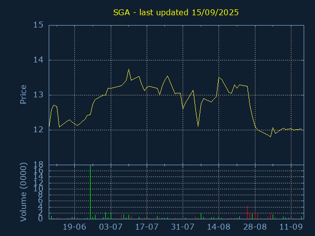The image size is (315, 236).
Task: Click the tallest red volume bar near 28-08
Action: [247, 212]
